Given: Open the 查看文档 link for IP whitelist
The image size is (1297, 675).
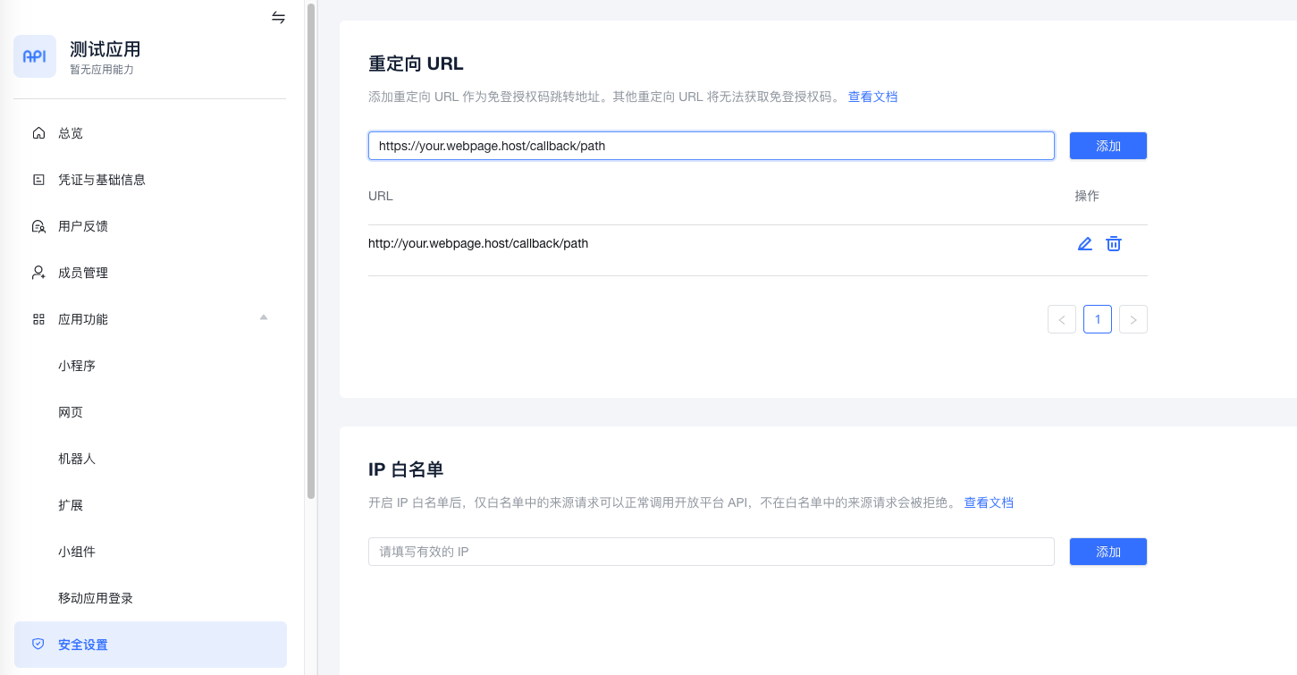Looking at the screenshot, I should point(989,502).
